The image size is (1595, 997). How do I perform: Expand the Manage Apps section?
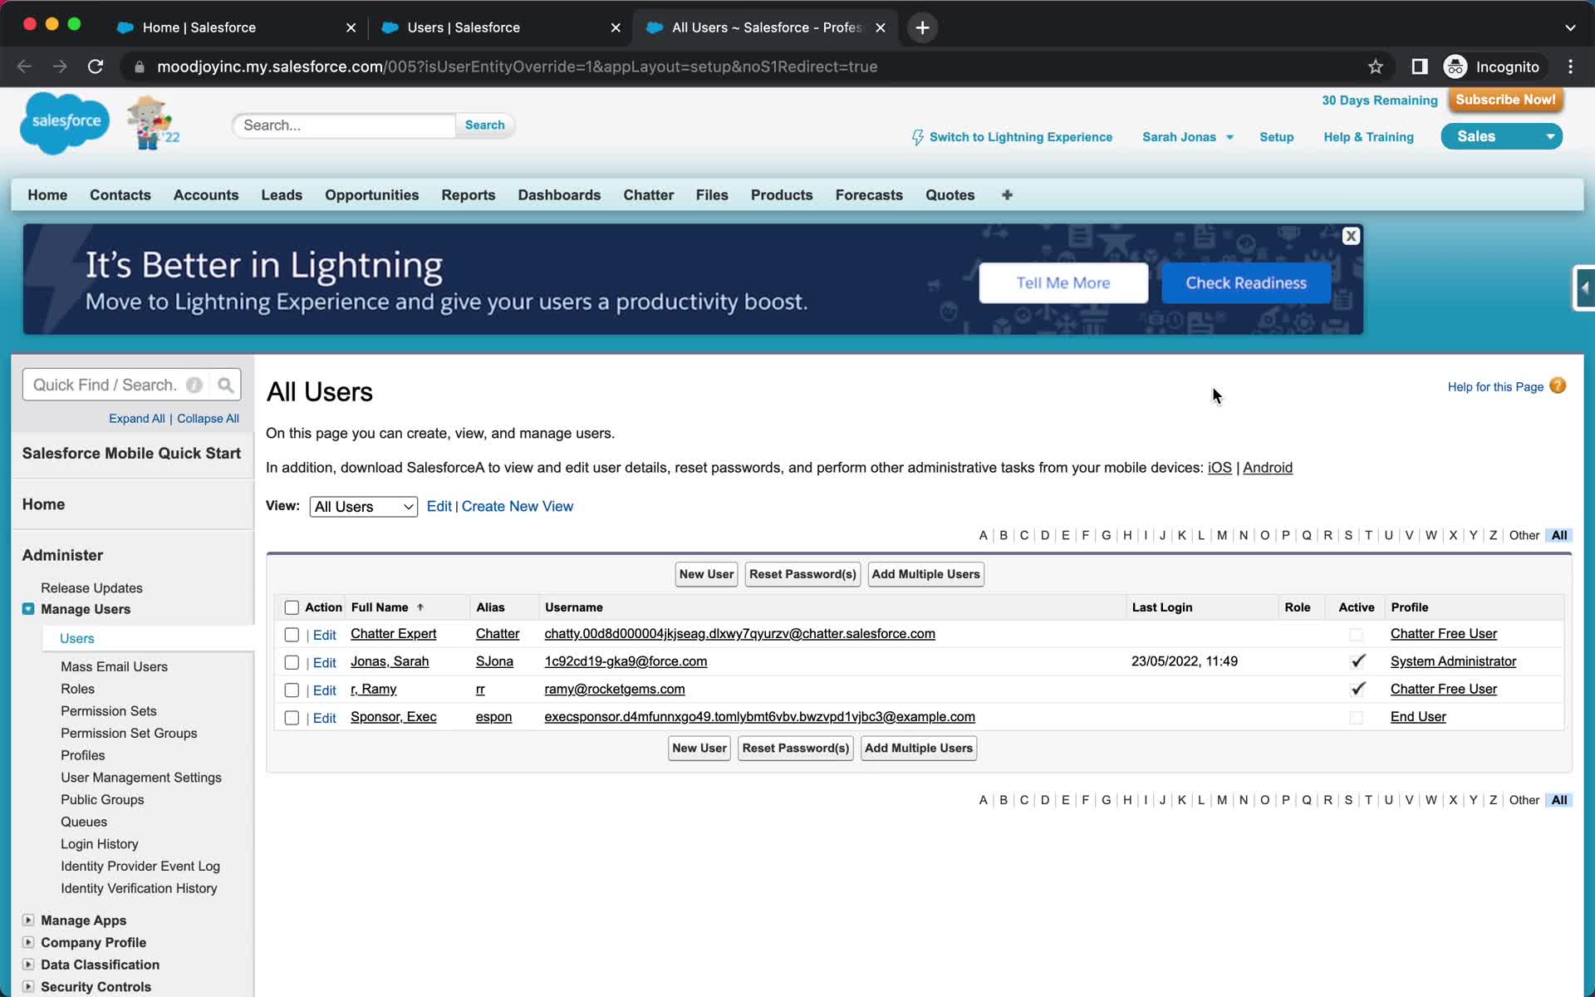28,920
